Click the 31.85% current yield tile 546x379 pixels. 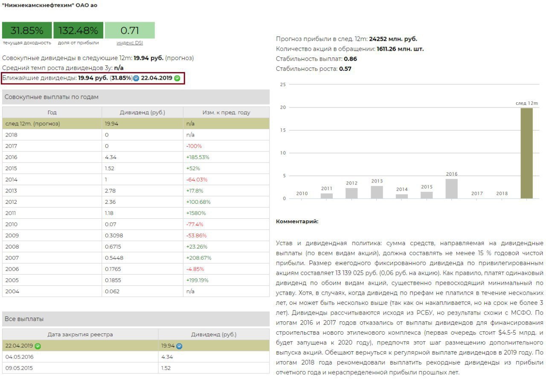tap(27, 30)
